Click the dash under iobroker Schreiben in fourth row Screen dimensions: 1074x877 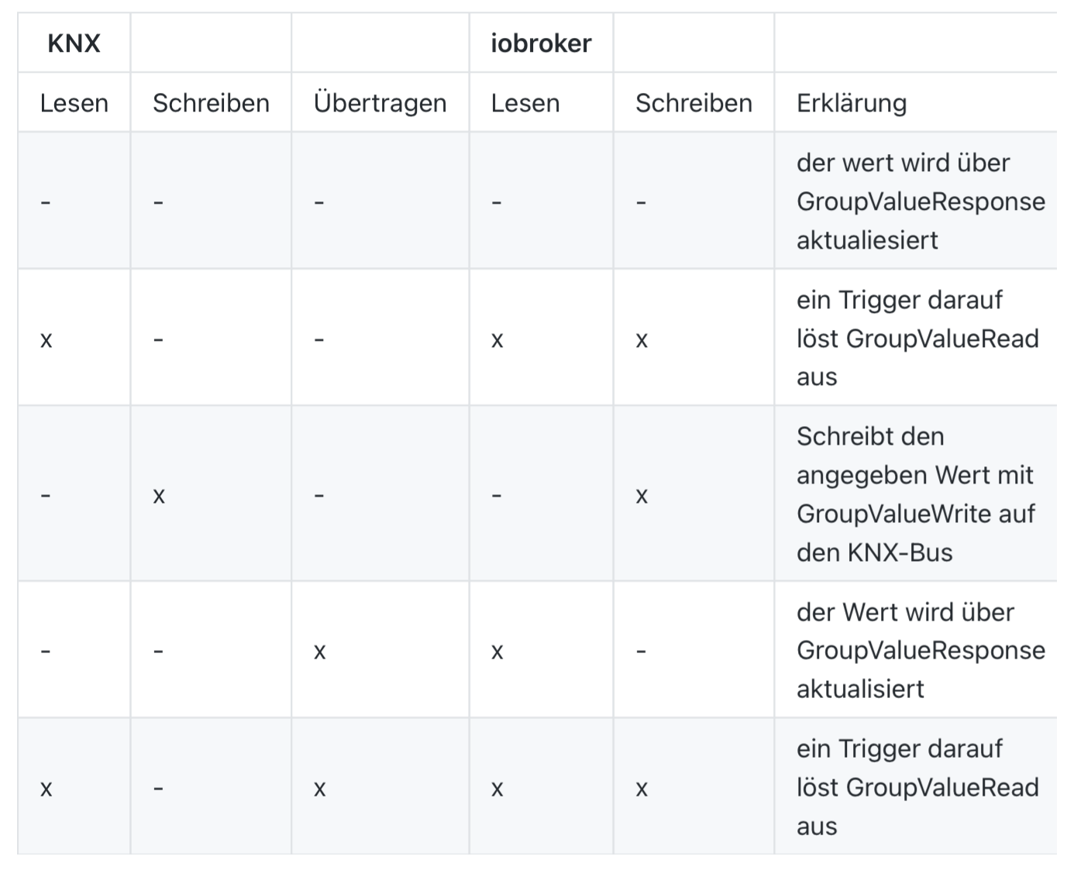pyautogui.click(x=641, y=652)
